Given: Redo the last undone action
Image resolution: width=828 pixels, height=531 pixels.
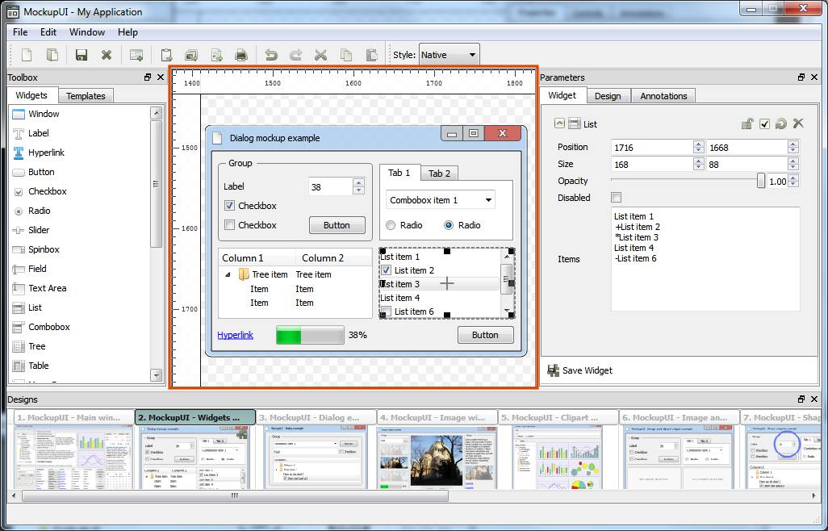Looking at the screenshot, I should point(296,55).
